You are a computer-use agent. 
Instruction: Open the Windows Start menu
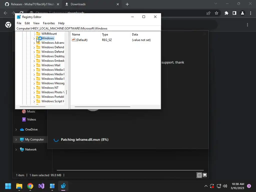(8, 186)
